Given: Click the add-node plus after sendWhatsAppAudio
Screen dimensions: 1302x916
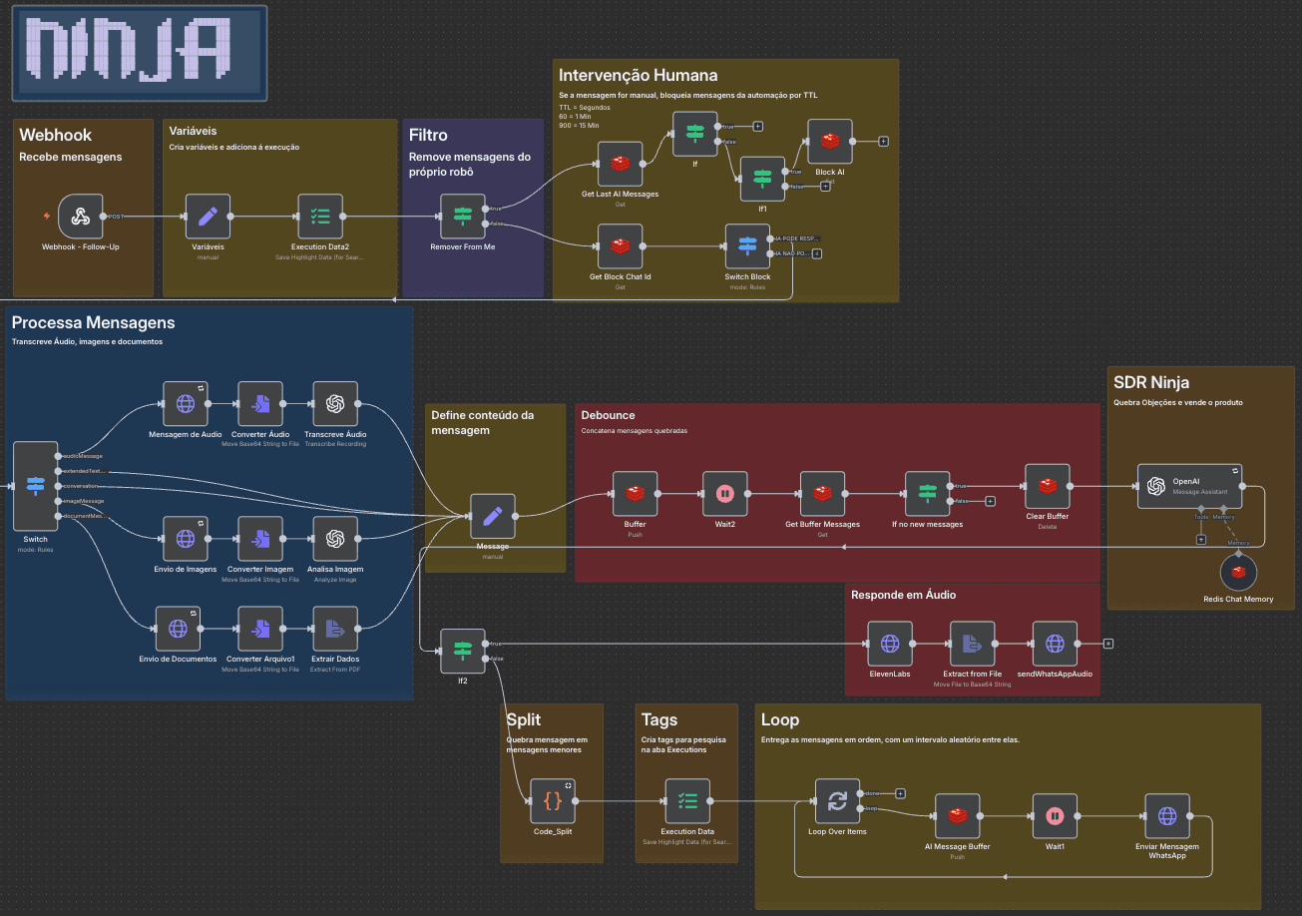Looking at the screenshot, I should click(x=1107, y=643).
